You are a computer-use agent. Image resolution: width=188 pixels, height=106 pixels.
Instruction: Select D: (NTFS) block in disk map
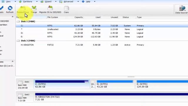tap(115, 84)
